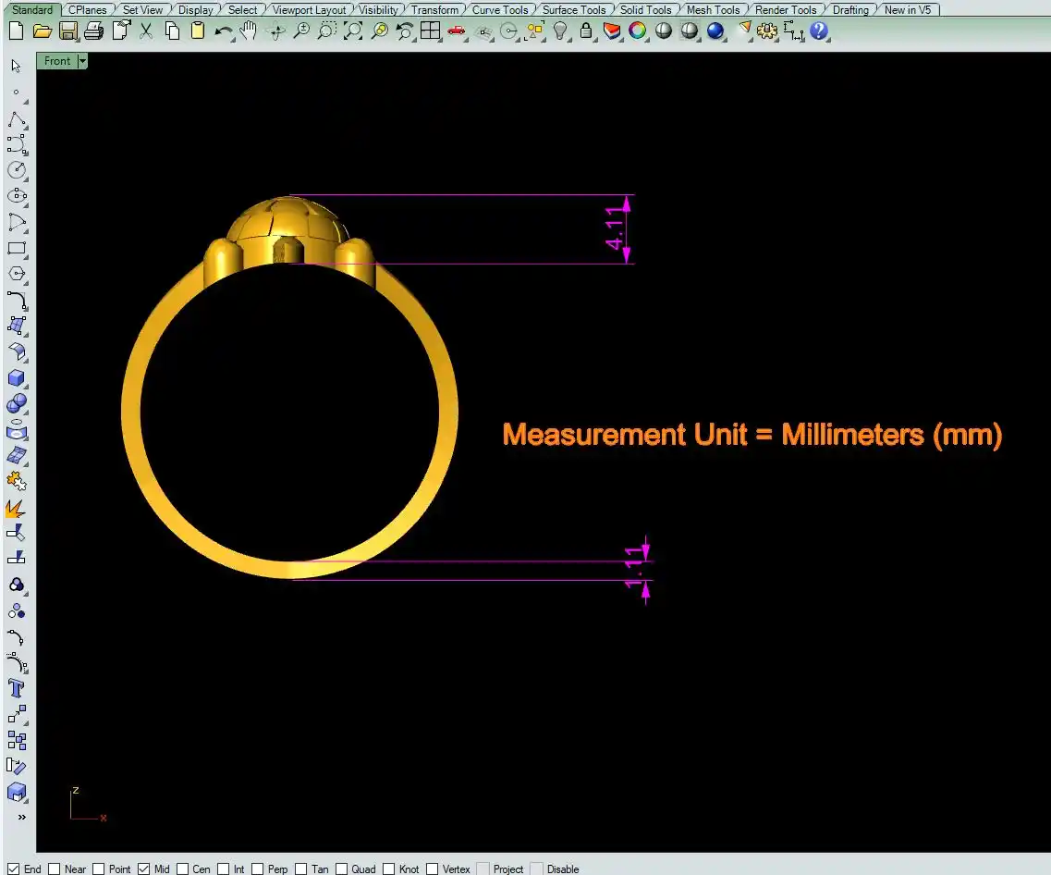1051x875 pixels.
Task: Select the Circle drawing tool
Action: [17, 170]
